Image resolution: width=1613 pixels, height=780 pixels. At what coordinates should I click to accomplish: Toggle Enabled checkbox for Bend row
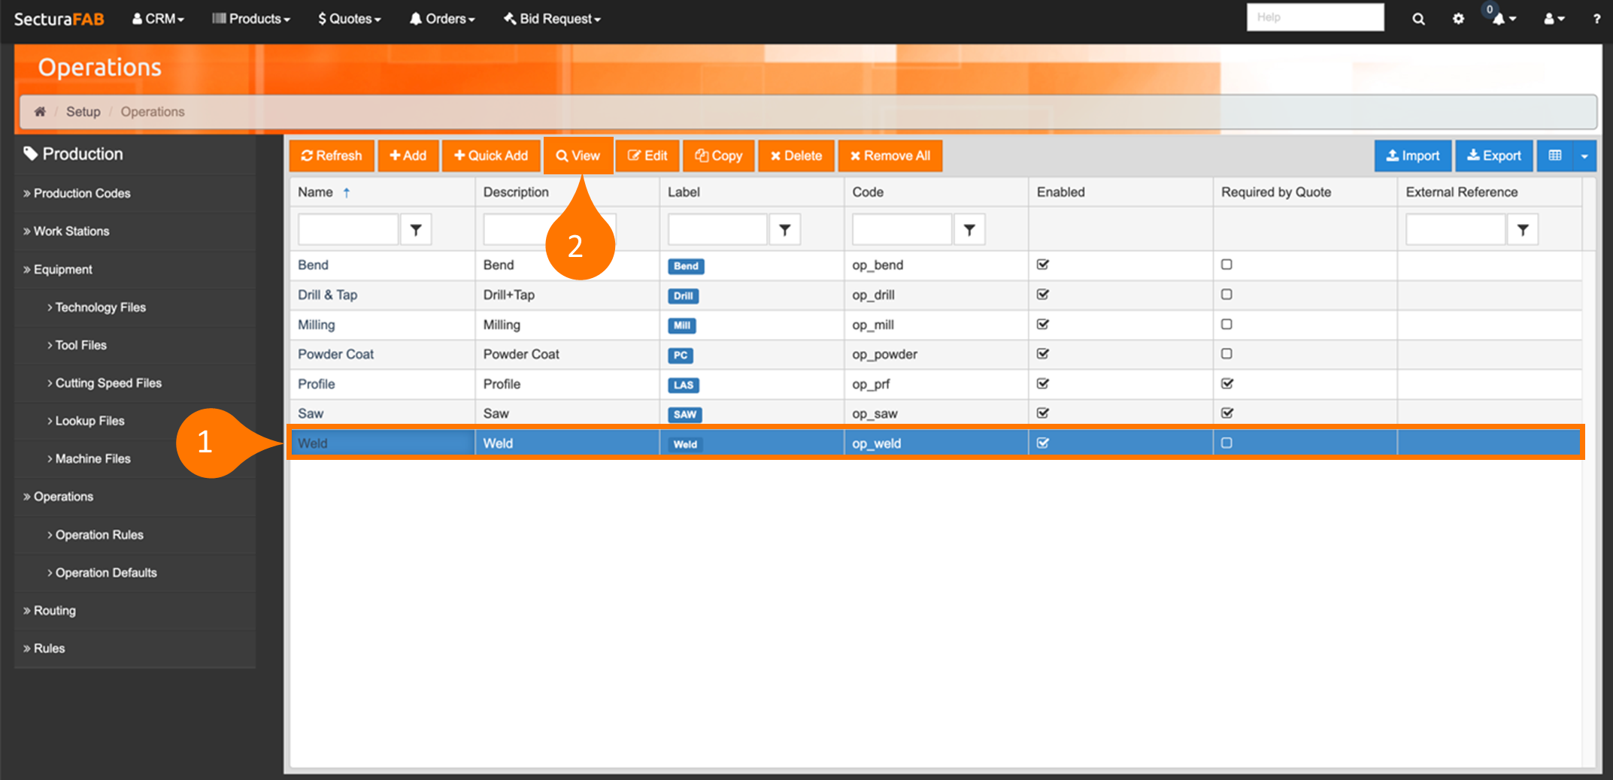pos(1043,265)
